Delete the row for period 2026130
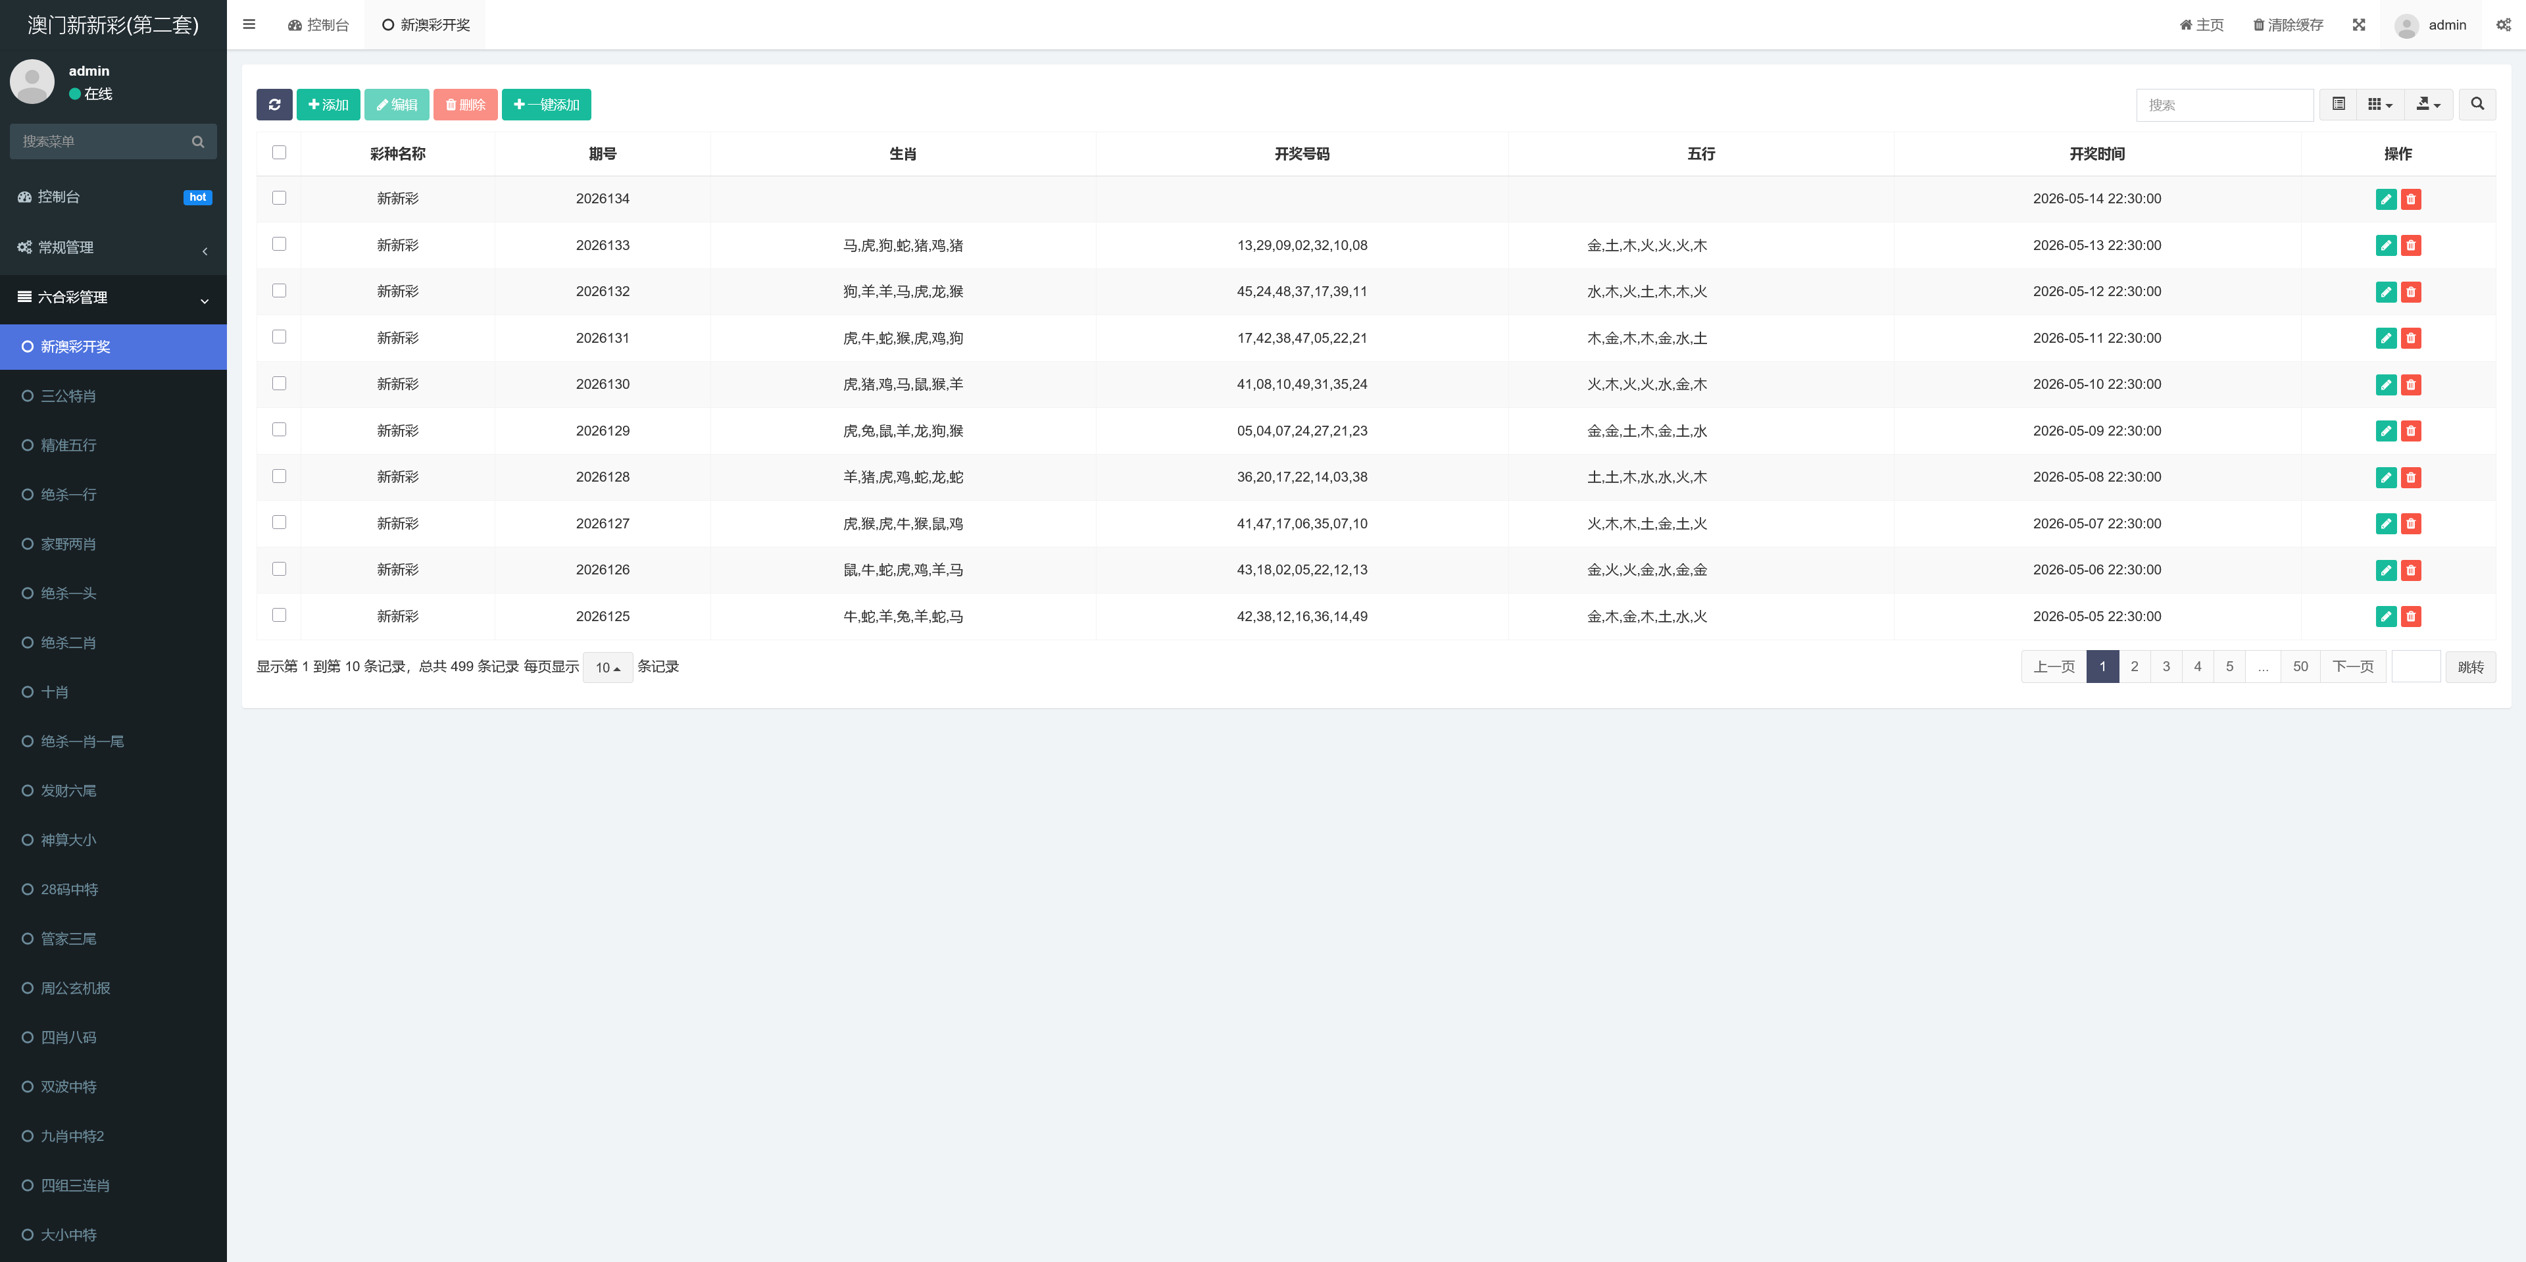This screenshot has height=1262, width=2526. (2410, 384)
